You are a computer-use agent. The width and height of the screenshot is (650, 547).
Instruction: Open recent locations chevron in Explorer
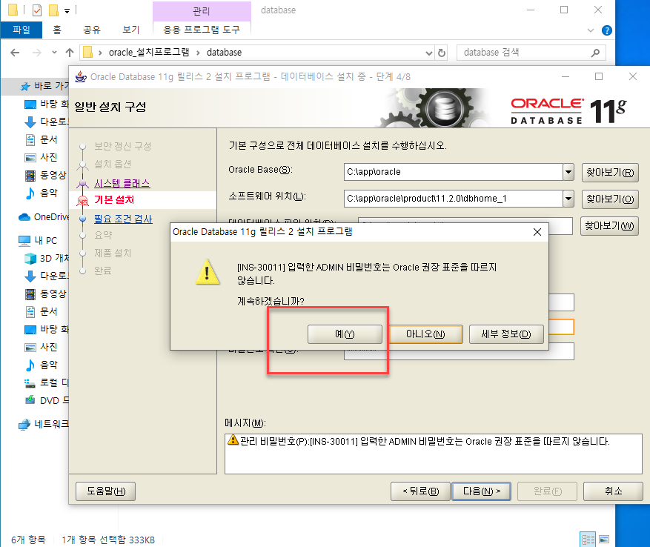point(54,53)
